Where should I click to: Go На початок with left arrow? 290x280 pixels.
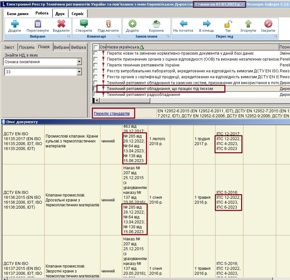point(183,24)
